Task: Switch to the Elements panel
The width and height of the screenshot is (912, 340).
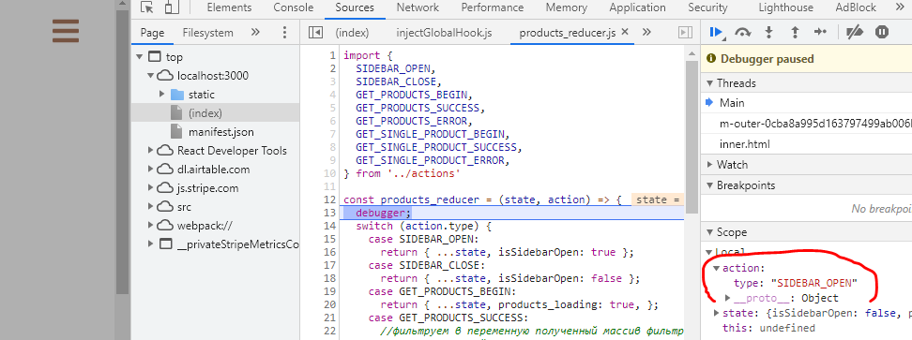Action: tap(229, 7)
